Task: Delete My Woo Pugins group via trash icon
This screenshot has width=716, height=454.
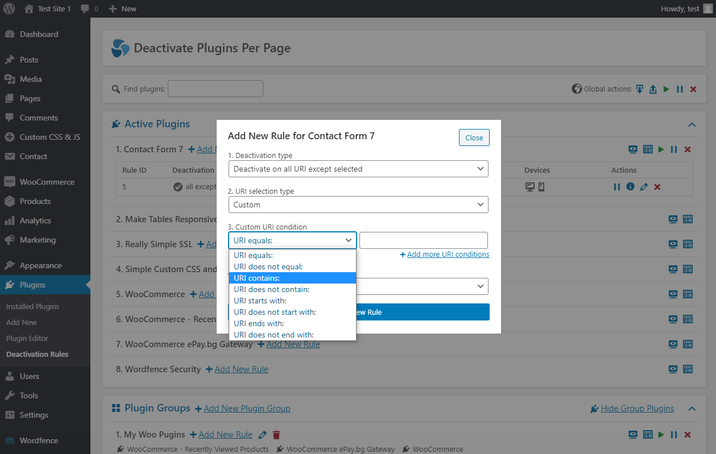Action: click(x=276, y=435)
